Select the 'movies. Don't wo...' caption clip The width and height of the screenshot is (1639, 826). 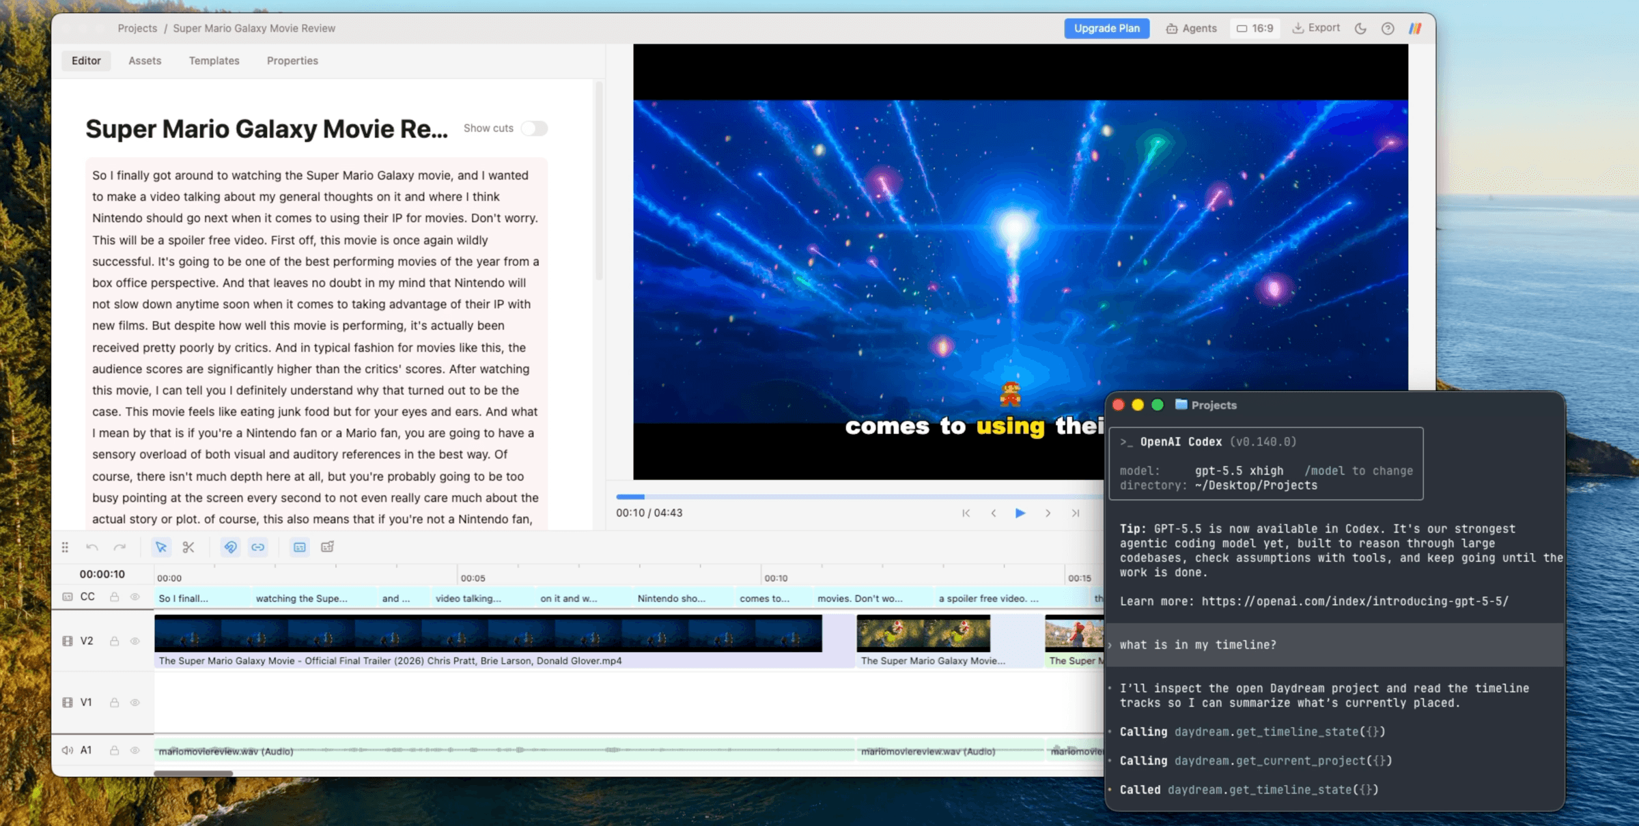tap(874, 598)
